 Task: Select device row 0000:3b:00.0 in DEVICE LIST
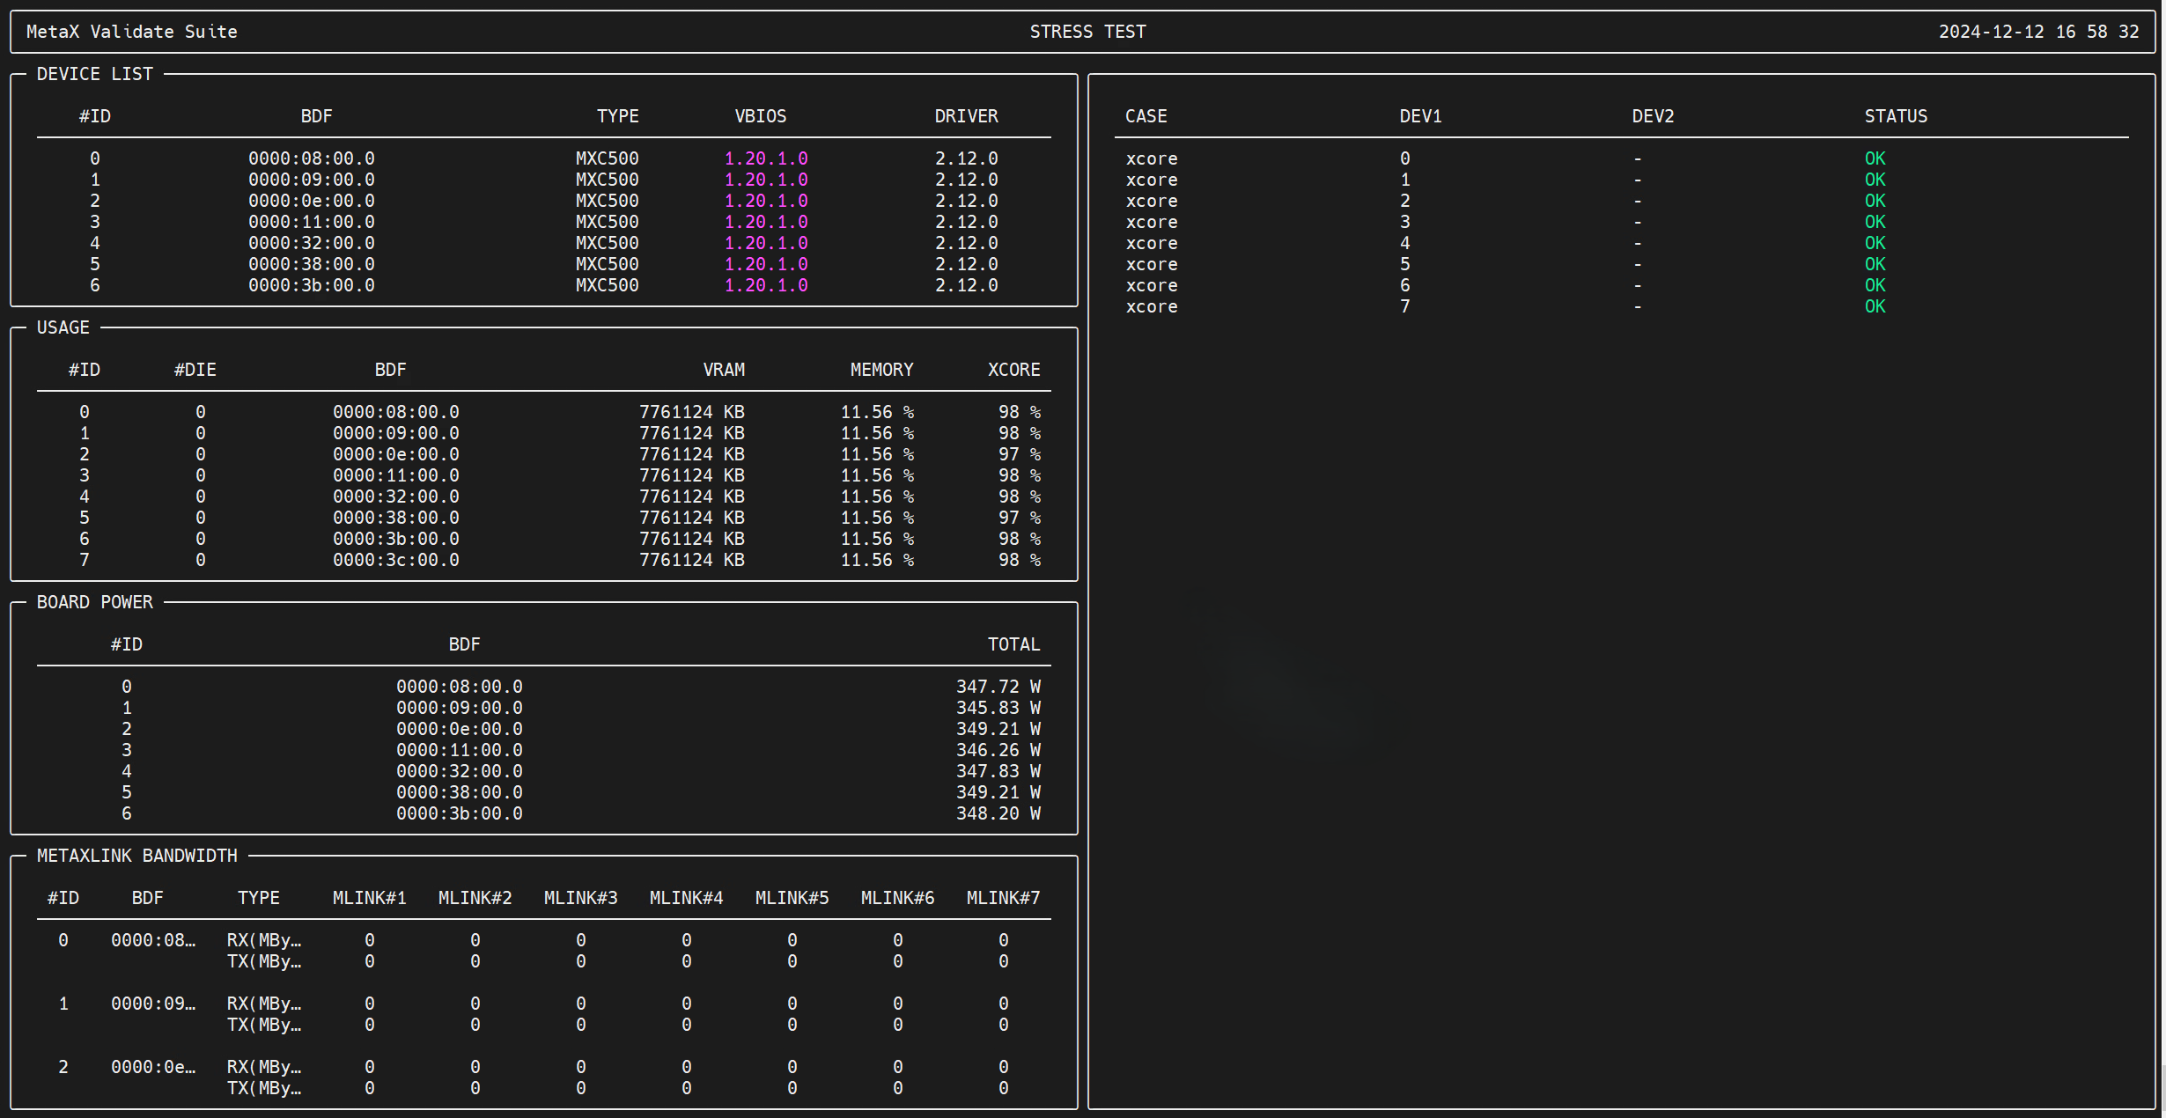pyautogui.click(x=311, y=285)
